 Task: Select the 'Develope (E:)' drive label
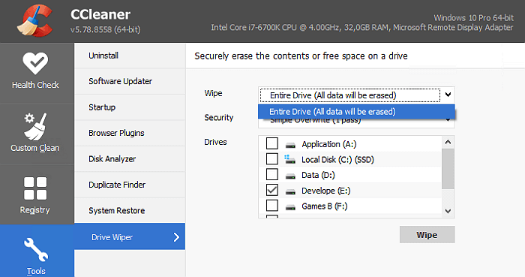(x=325, y=191)
